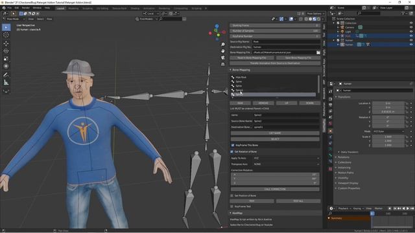Hide Root armature using its eye icon
Image resolution: width=415 pixels, height=233 pixels.
pyautogui.click(x=411, y=36)
